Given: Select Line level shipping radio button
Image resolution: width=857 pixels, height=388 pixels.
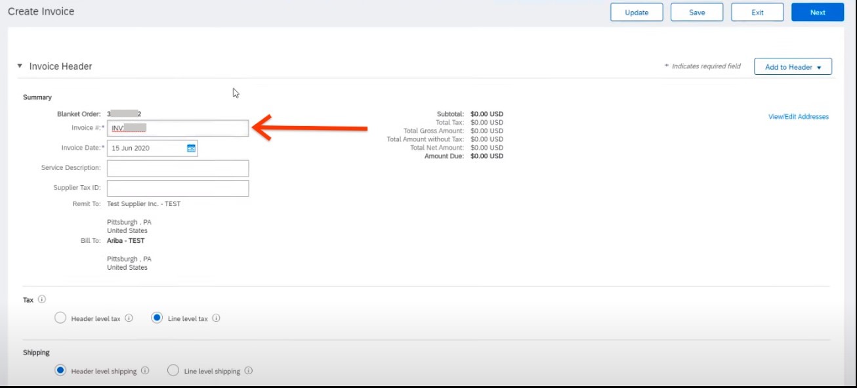Looking at the screenshot, I should [173, 370].
